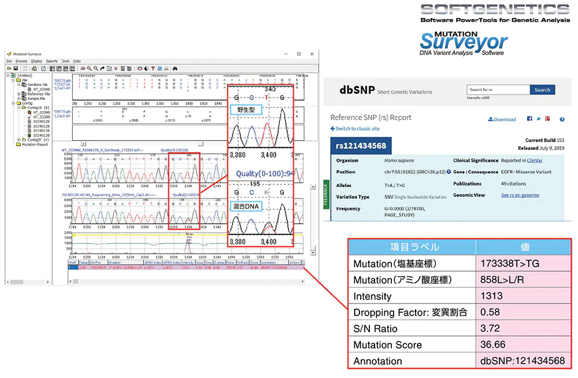Open the File menu
This screenshot has height=378, width=578.
[9, 61]
